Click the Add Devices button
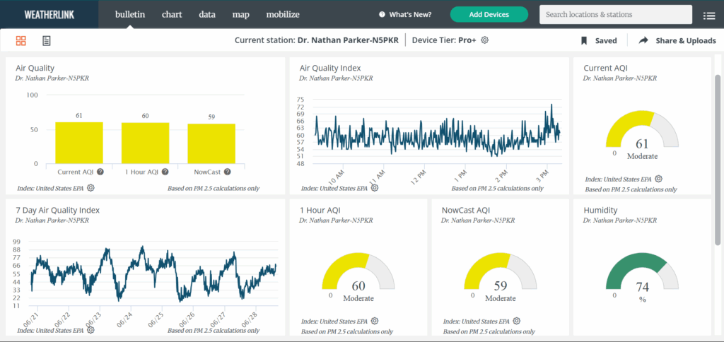Image resolution: width=724 pixels, height=342 pixels. [x=489, y=14]
